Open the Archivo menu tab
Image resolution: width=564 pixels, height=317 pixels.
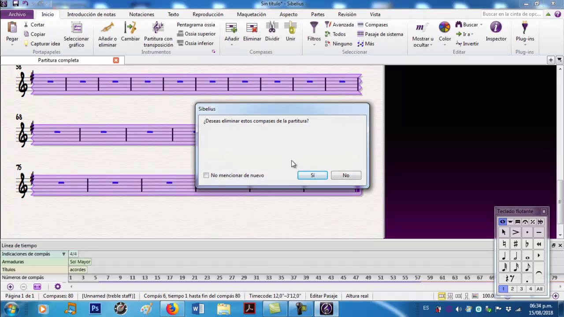(x=17, y=14)
